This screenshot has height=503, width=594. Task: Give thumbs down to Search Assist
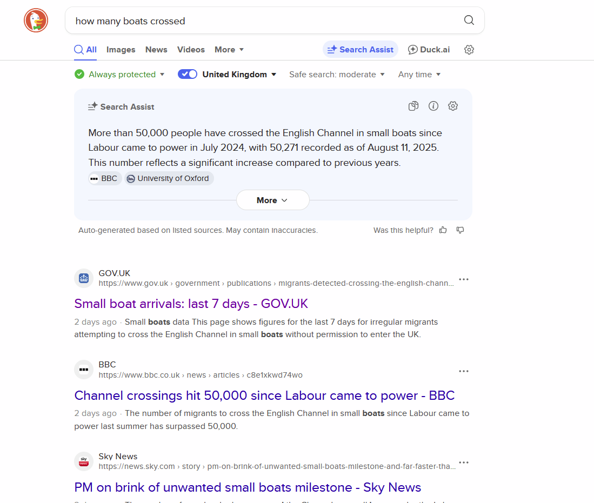460,230
